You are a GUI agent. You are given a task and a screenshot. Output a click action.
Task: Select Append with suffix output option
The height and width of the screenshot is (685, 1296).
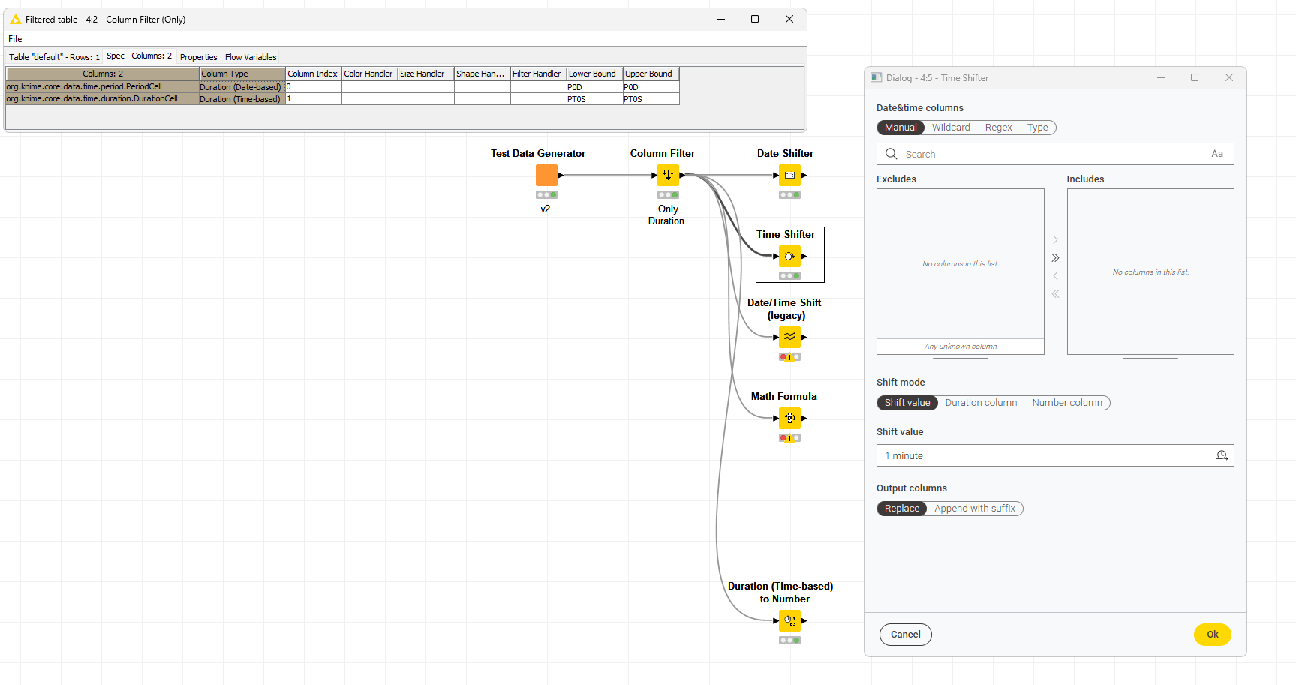click(x=974, y=509)
